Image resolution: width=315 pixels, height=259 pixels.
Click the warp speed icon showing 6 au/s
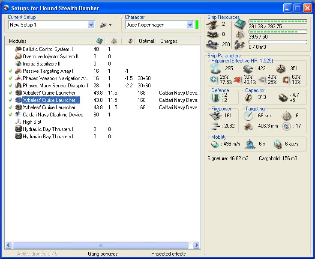(x=278, y=144)
